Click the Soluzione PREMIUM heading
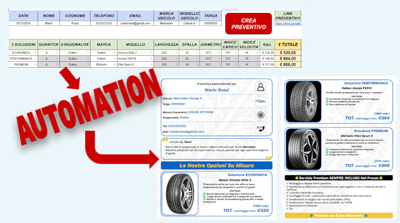The width and height of the screenshot is (400, 223). pos(371,131)
